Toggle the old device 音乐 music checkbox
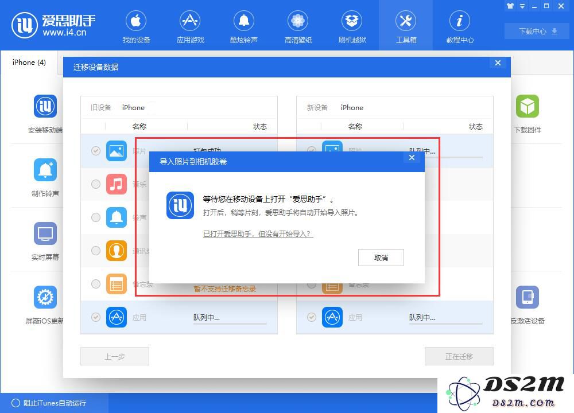574x413 pixels. pos(95,184)
